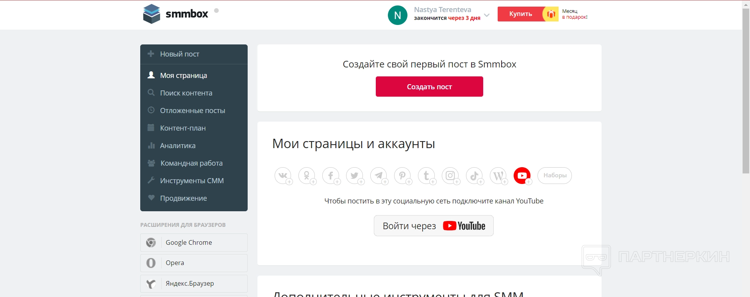Click the 'закончится через 3 дня' notice
750x297 pixels.
coord(447,18)
